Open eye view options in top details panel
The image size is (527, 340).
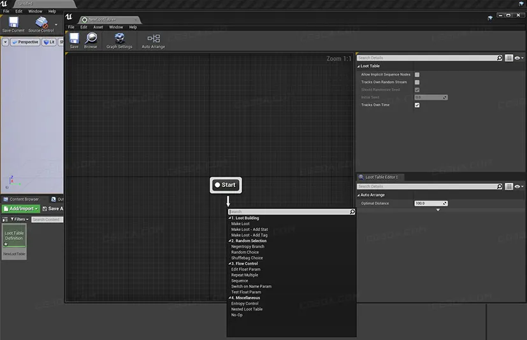(x=519, y=58)
